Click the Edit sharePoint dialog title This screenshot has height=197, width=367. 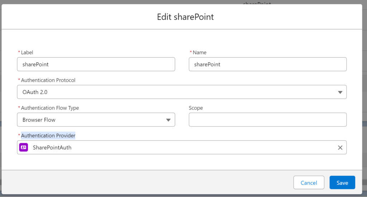pyautogui.click(x=185, y=17)
